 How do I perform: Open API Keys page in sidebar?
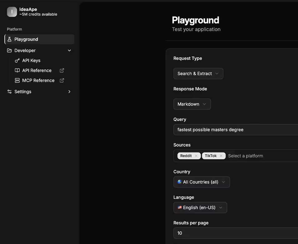[x=31, y=60]
